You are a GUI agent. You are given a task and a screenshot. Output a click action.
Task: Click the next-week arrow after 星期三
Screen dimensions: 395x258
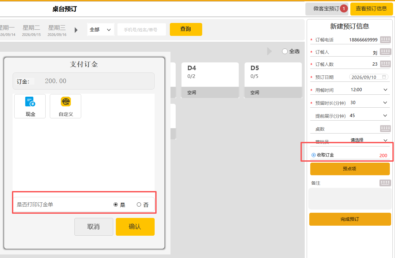(76, 30)
